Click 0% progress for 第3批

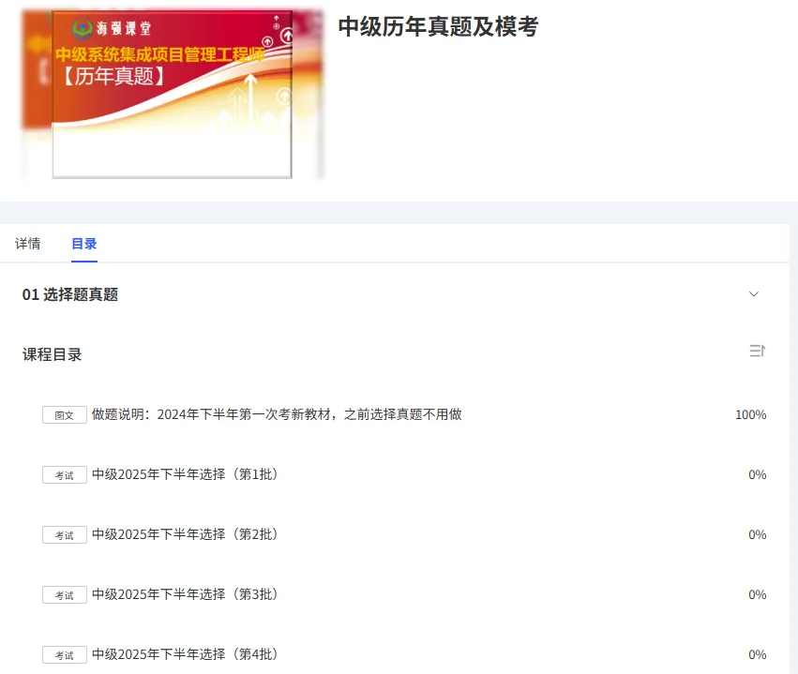click(x=758, y=594)
